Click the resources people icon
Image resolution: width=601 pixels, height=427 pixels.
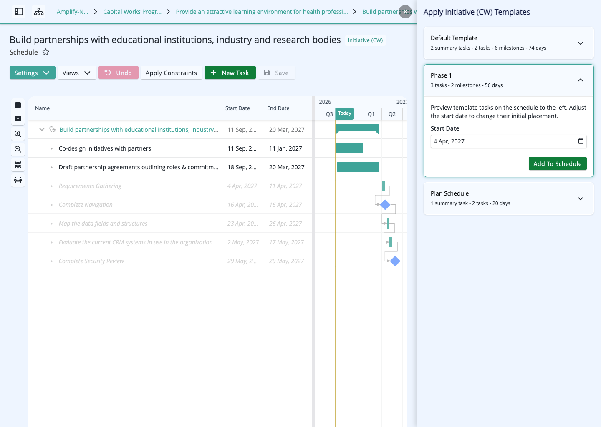click(18, 180)
